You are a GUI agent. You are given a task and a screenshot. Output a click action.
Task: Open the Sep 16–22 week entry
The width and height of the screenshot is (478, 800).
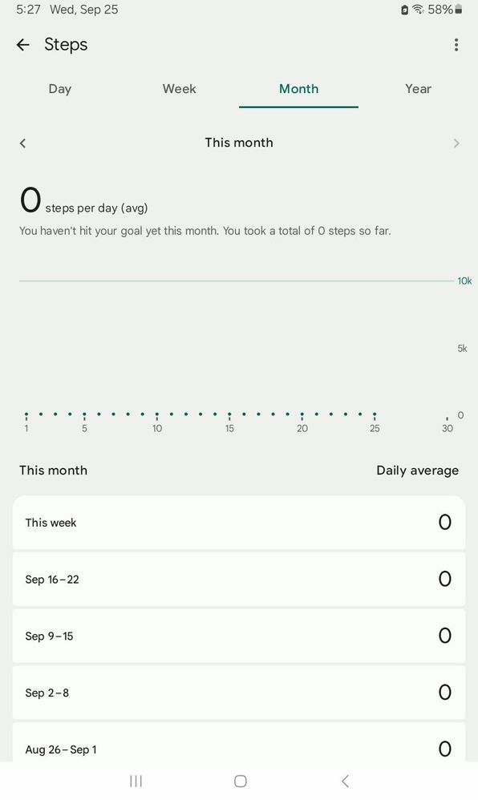(239, 579)
